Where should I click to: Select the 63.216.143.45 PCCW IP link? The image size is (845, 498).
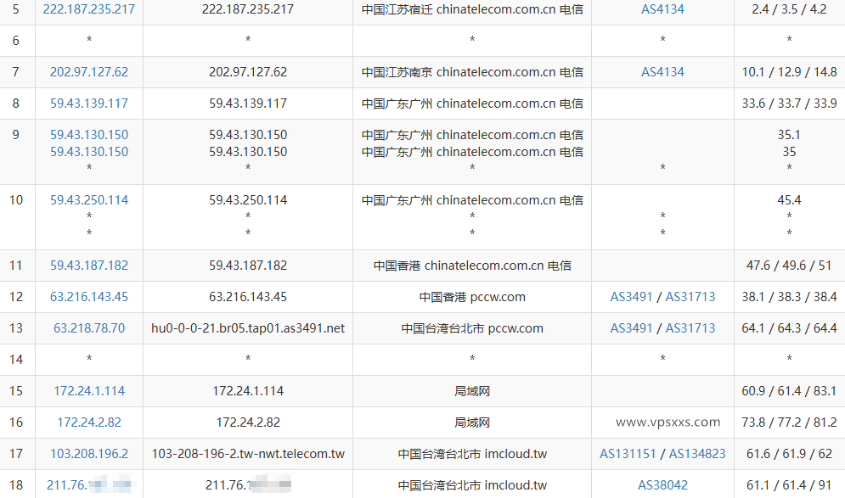pos(88,297)
